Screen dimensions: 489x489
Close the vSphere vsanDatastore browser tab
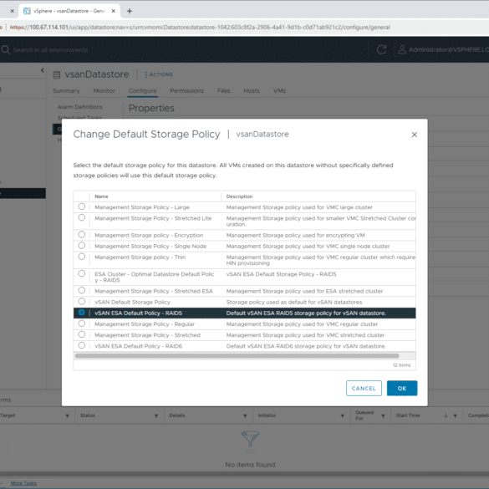tap(114, 11)
